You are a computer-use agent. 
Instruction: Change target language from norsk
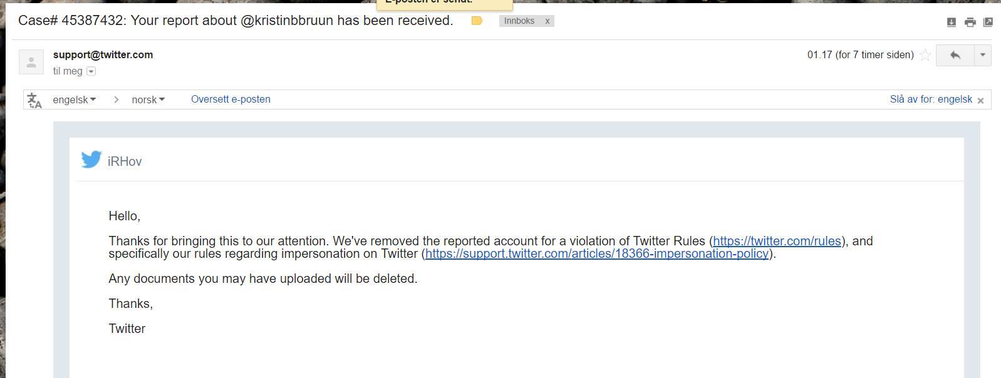[148, 100]
